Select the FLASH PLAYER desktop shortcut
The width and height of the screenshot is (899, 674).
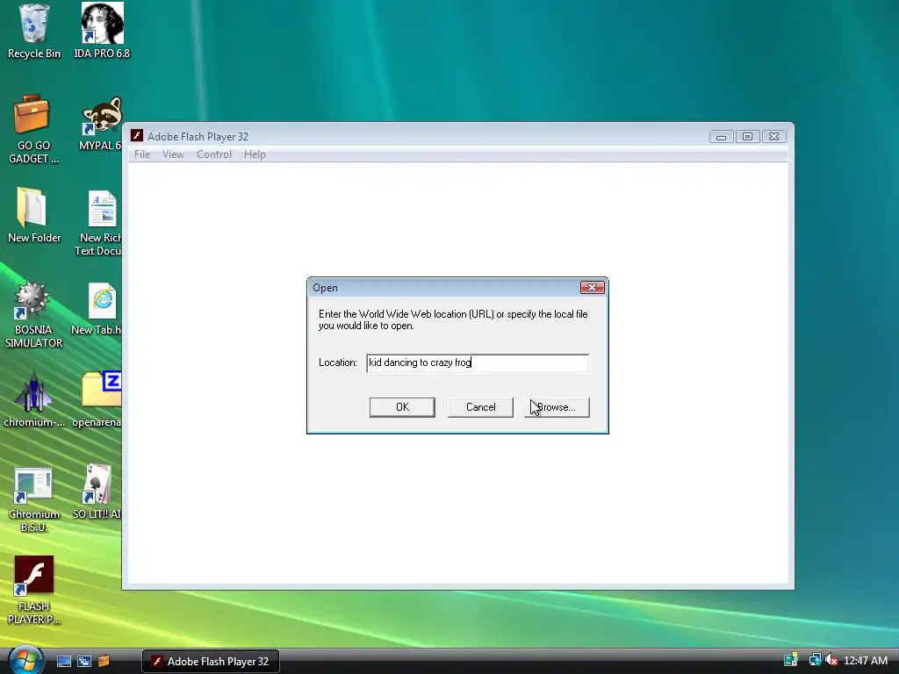click(x=34, y=576)
